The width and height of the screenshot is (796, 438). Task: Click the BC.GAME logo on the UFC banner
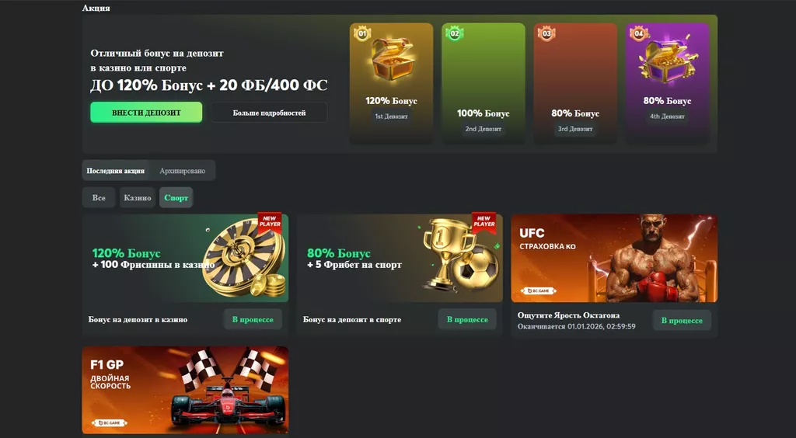(x=539, y=291)
